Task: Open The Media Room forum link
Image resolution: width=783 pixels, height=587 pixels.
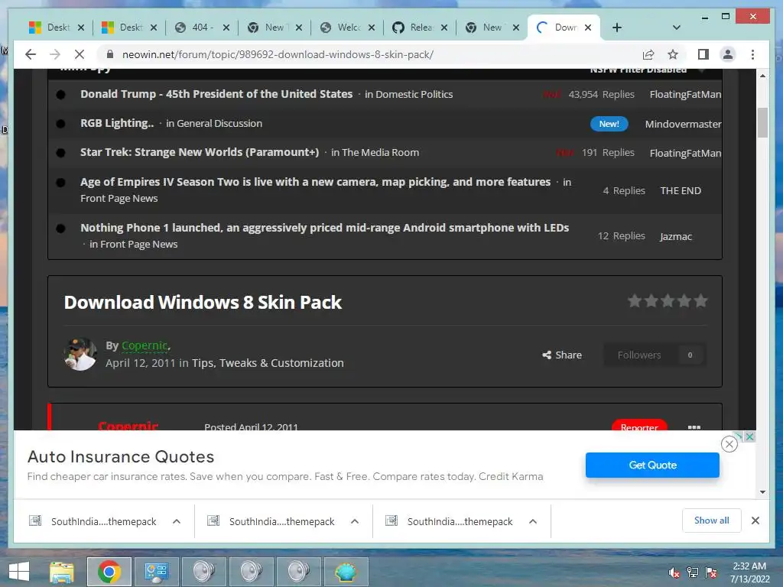Action: coord(380,152)
